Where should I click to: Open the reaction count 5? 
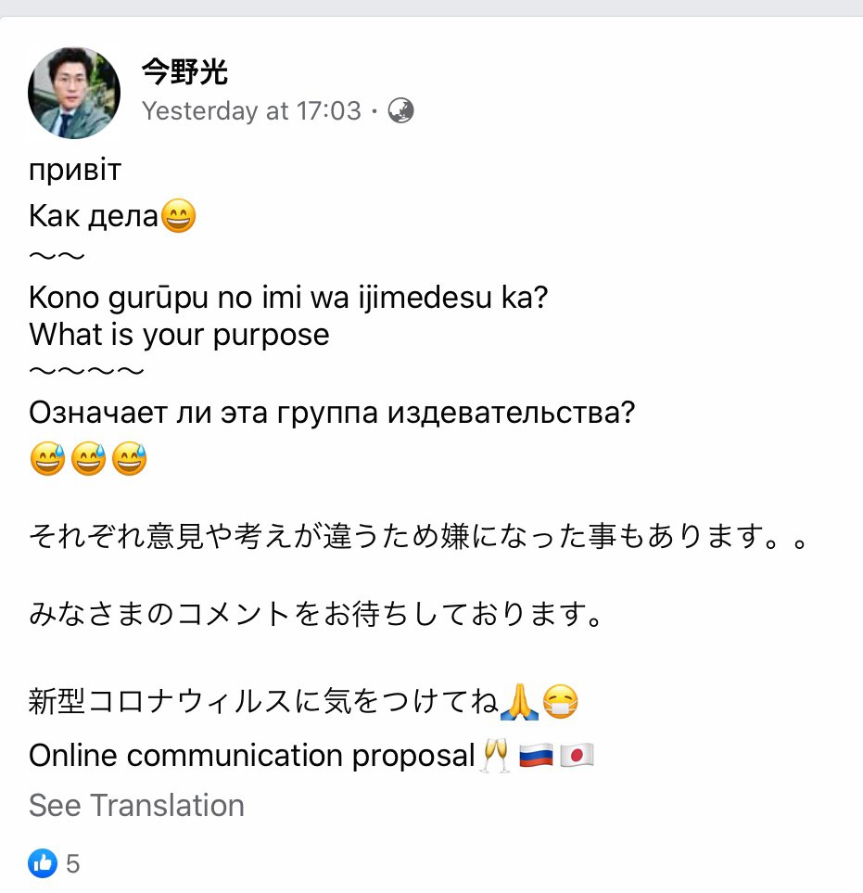73,865
